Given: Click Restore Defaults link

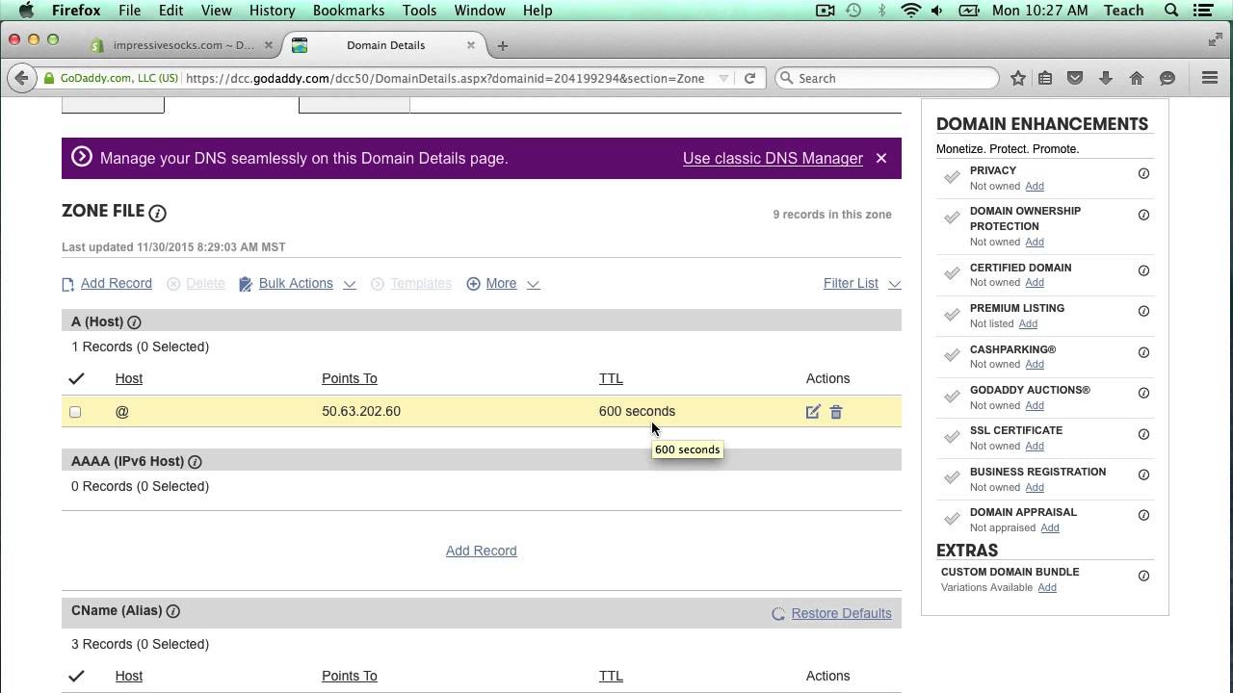Looking at the screenshot, I should coord(841,613).
